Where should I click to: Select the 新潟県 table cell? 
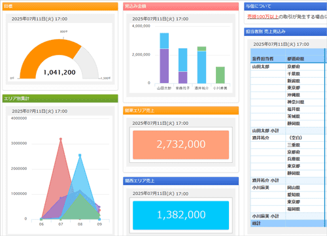tap(305, 81)
